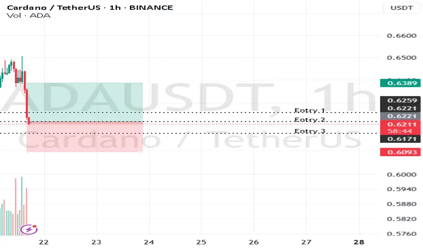Click the 0.6500 level on price scale

[x=401, y=57]
